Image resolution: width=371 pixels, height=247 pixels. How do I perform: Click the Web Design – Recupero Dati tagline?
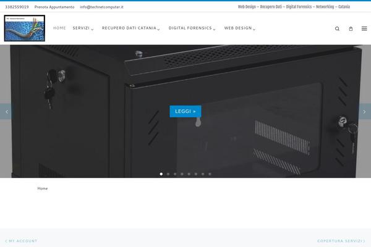coord(294,7)
